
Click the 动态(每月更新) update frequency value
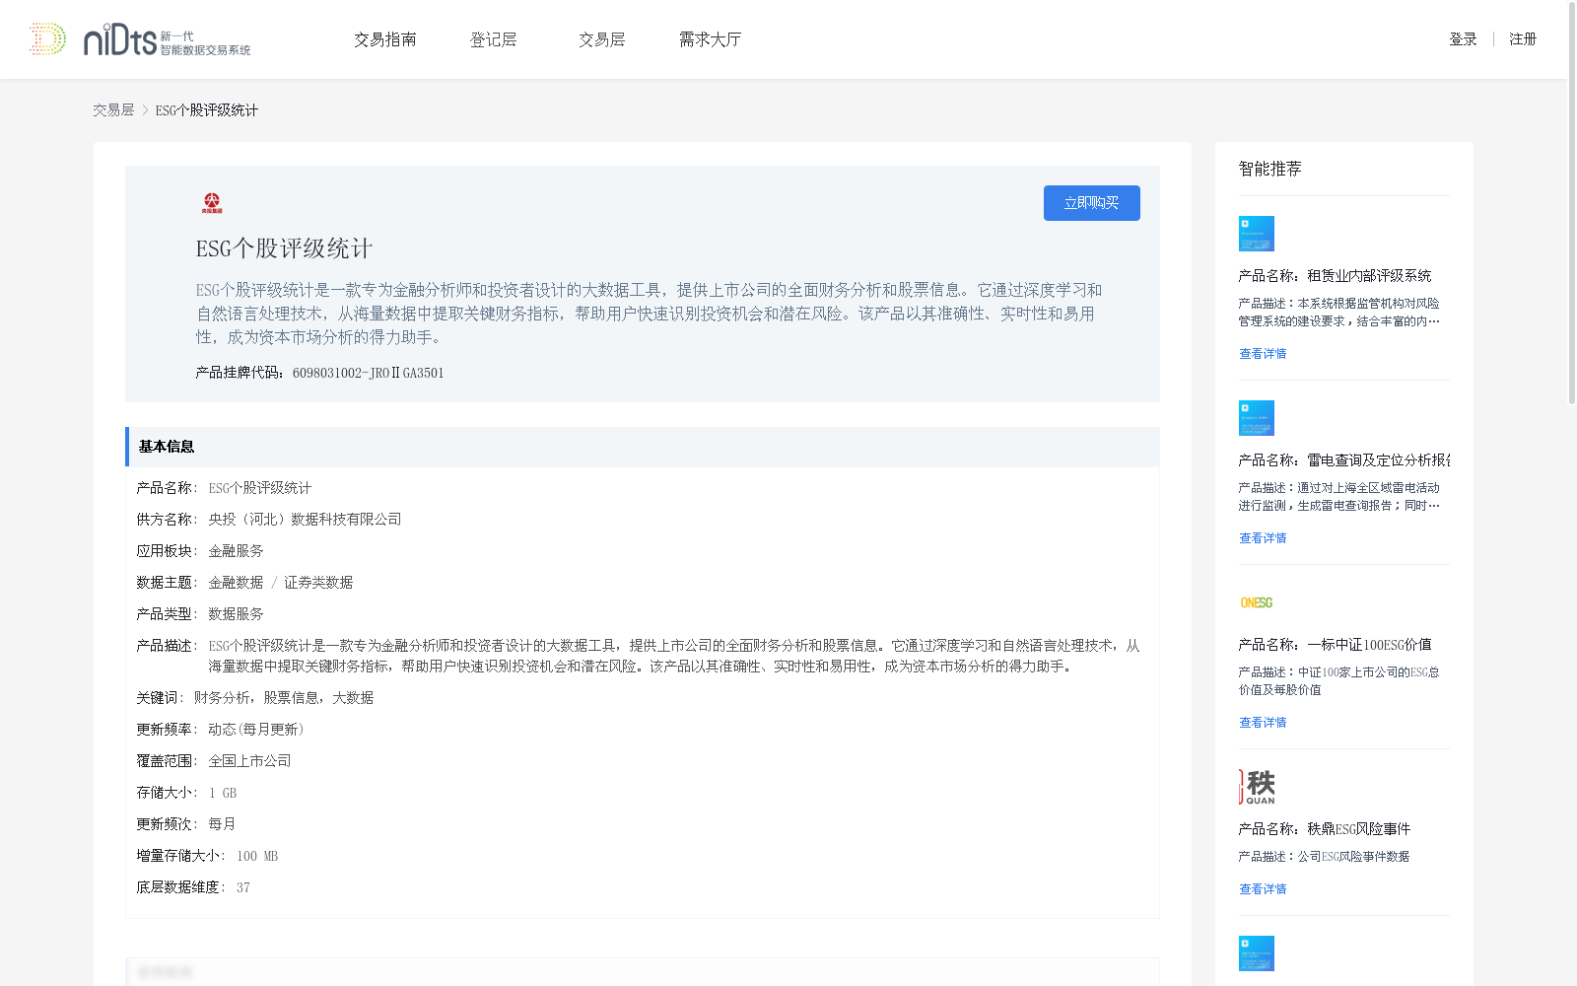click(257, 730)
